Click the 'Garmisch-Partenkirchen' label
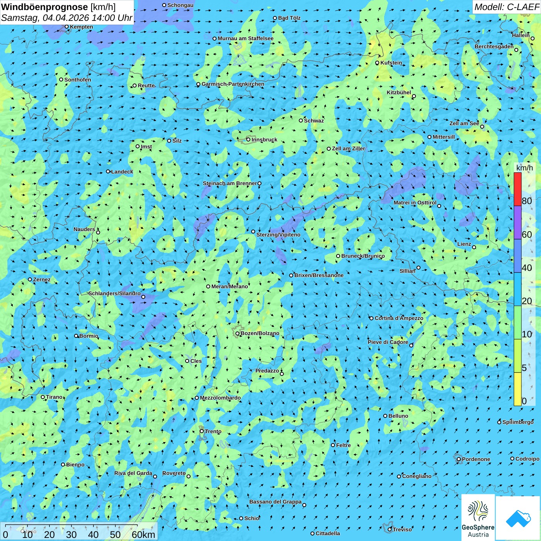Image resolution: width=541 pixels, height=541 pixels. pos(233,84)
